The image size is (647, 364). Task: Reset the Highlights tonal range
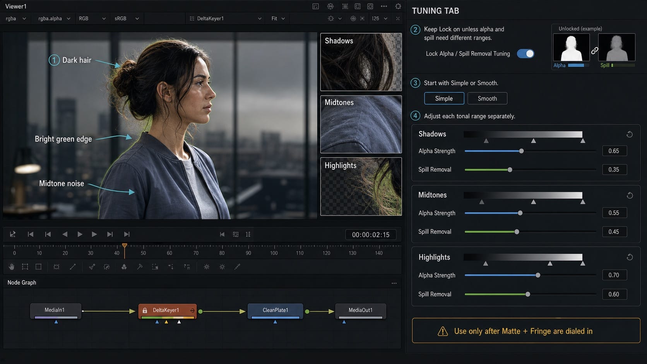pyautogui.click(x=630, y=257)
